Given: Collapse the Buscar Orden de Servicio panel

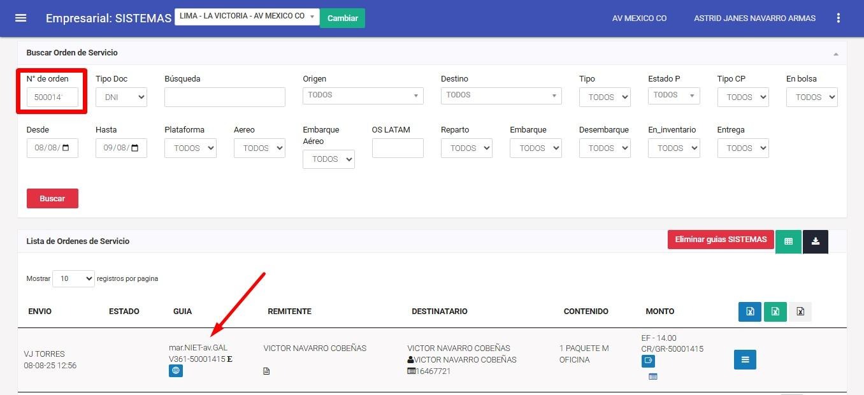Looking at the screenshot, I should pos(836,54).
